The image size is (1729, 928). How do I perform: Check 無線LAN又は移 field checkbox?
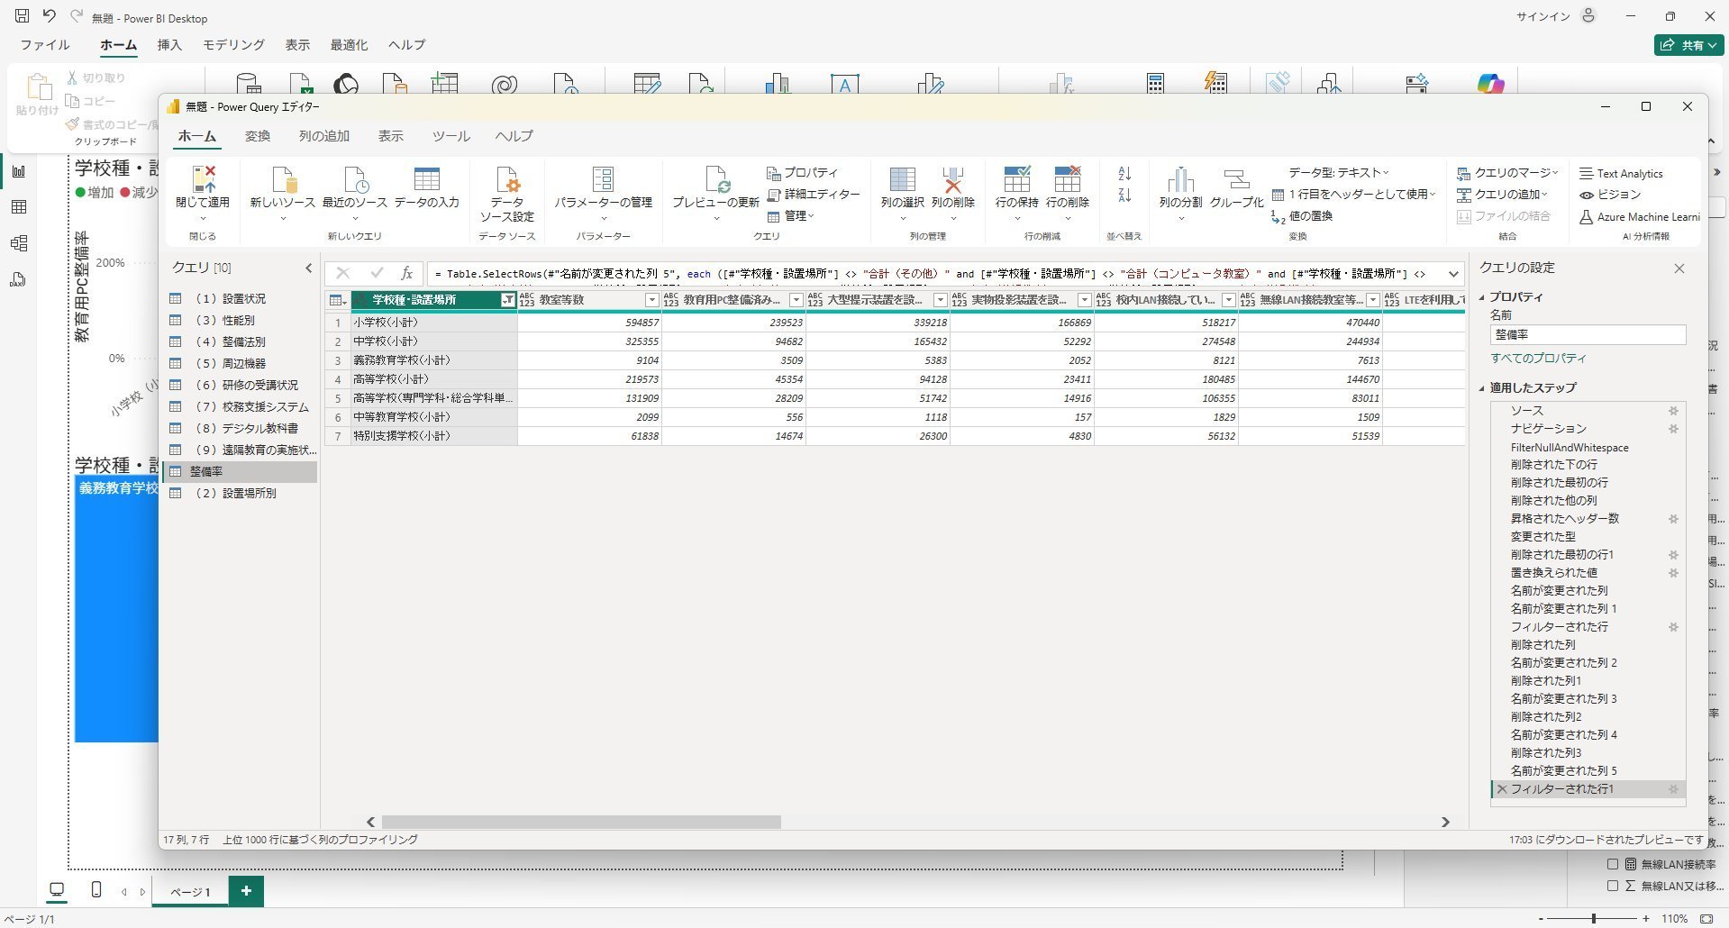(x=1613, y=886)
